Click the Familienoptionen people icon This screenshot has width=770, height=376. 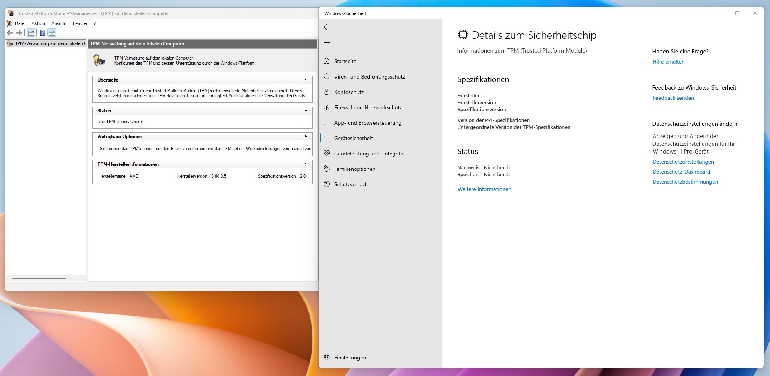(x=327, y=169)
